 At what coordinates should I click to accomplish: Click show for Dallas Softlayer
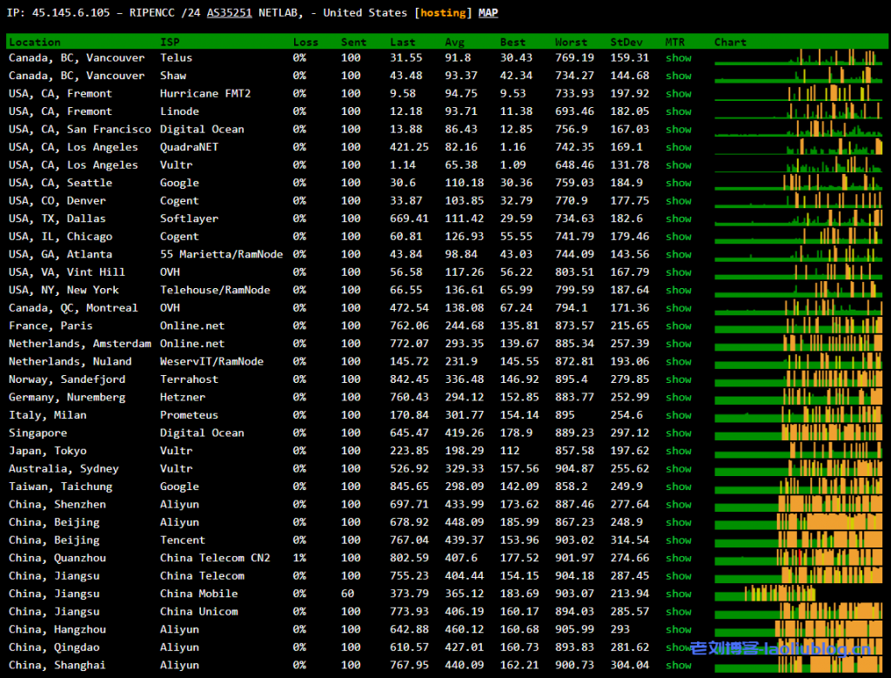click(678, 218)
